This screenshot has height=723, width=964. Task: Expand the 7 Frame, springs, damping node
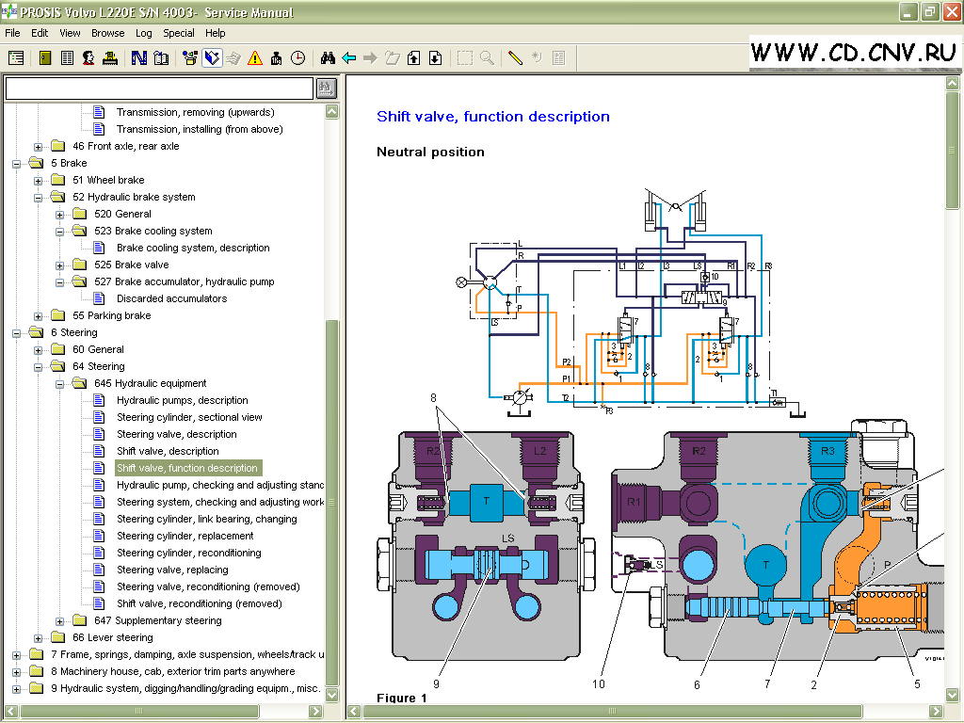[17, 655]
